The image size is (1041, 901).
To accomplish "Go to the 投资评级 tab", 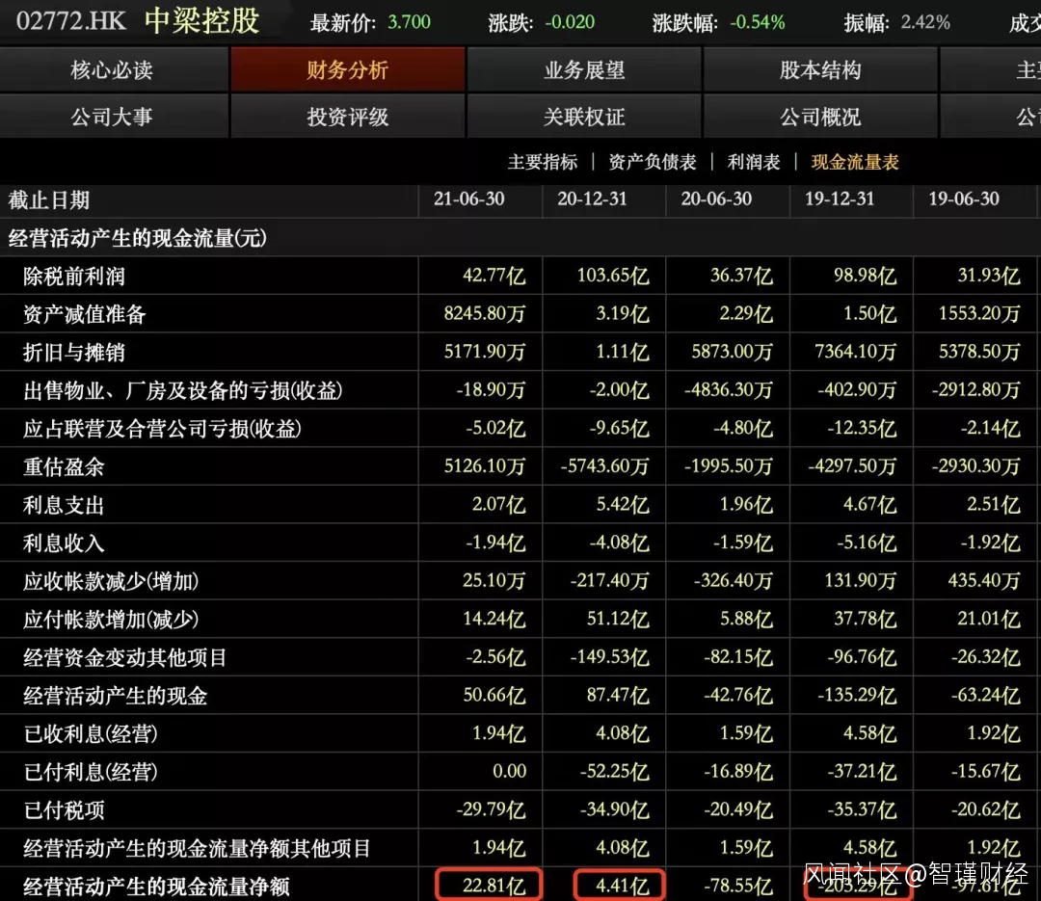I will (x=347, y=117).
